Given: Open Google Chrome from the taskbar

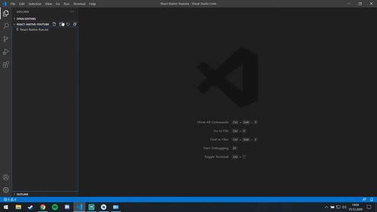Looking at the screenshot, I should 43,207.
